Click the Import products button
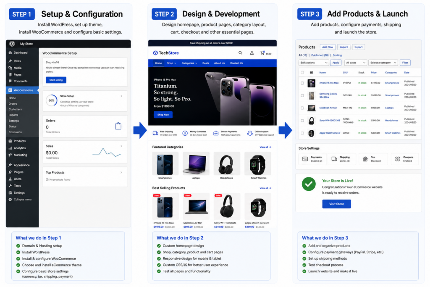The image size is (430, 287). [x=343, y=47]
